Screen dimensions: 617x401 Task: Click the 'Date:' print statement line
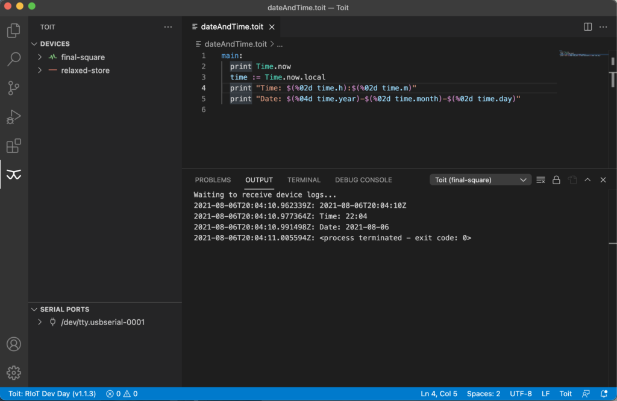375,99
